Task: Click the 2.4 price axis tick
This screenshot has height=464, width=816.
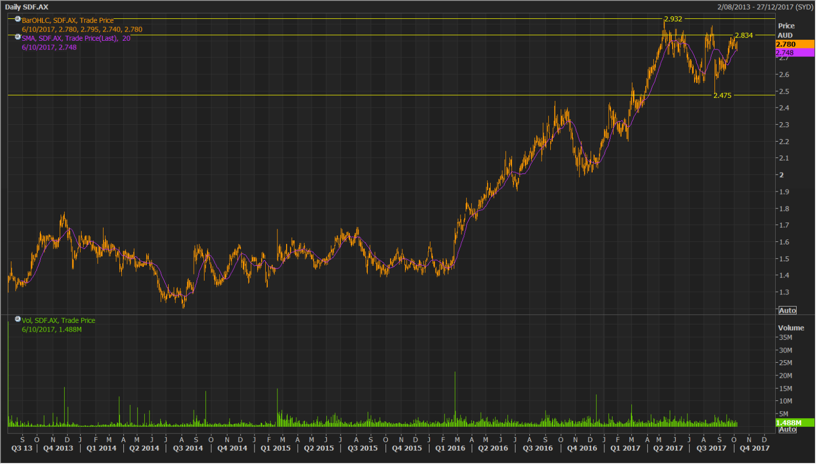Action: [x=784, y=108]
